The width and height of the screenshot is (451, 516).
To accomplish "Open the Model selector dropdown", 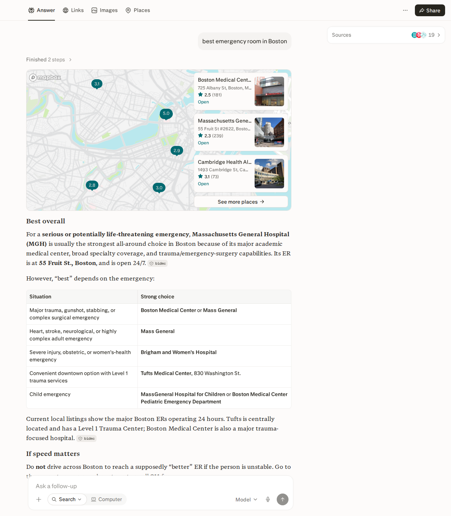I will point(247,499).
